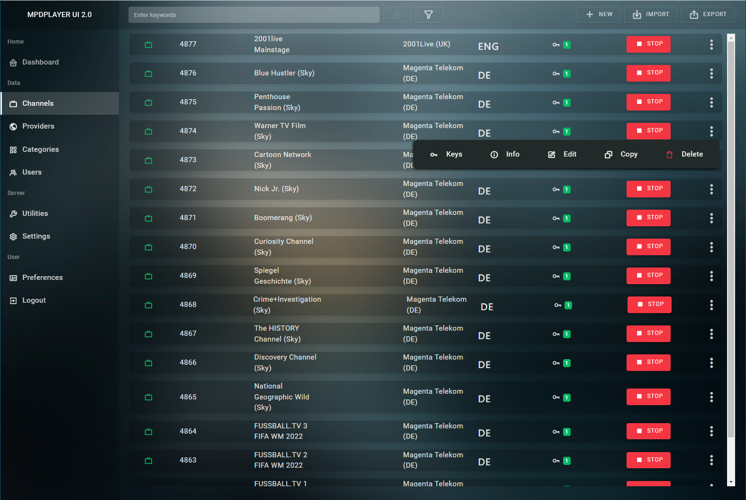Open three-dot menu for The HISTORY Channel
Screen dimensions: 746x500
711,333
